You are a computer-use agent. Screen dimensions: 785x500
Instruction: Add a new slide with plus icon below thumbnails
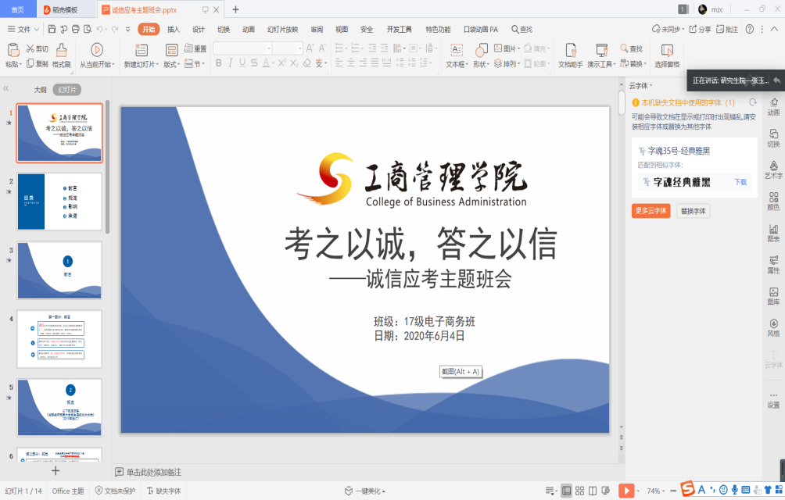(56, 470)
